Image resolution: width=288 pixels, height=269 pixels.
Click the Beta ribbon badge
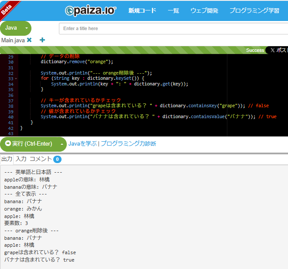pyautogui.click(x=7, y=7)
